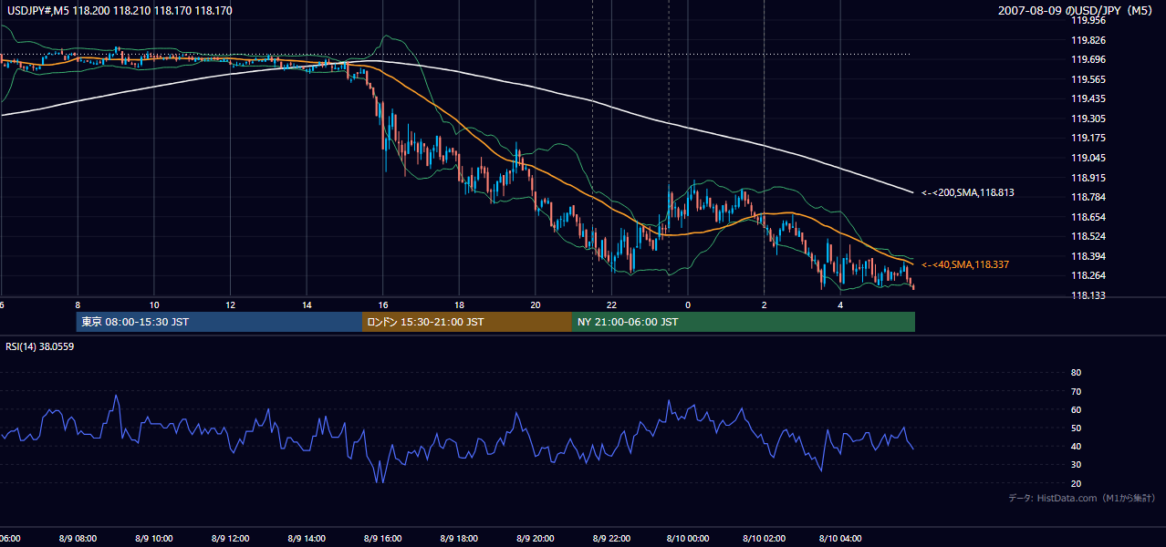Click RSI scale value 60
Viewport: 1166px width, 547px height.
[x=1076, y=409]
